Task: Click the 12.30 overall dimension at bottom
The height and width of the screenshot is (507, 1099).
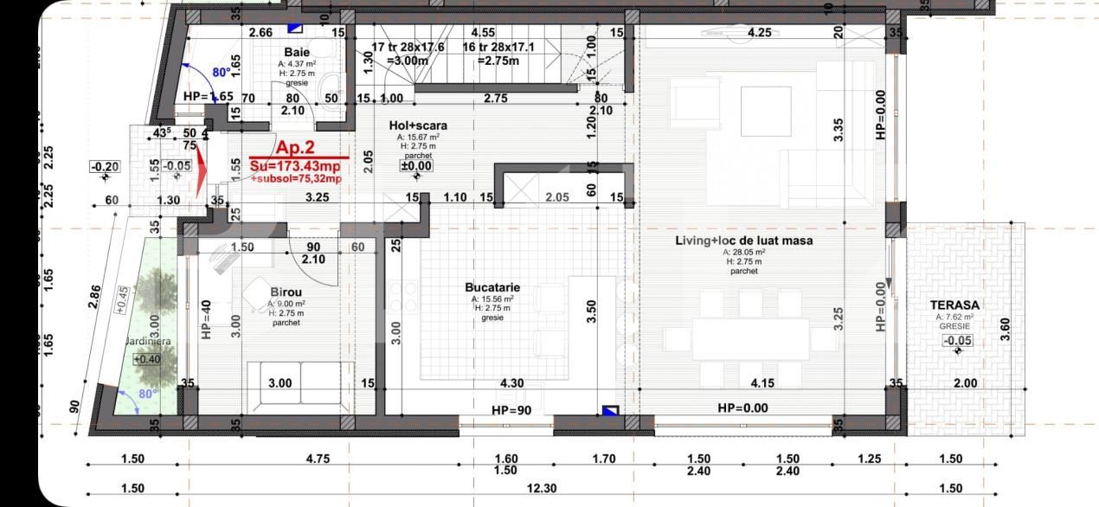Action: [x=542, y=489]
